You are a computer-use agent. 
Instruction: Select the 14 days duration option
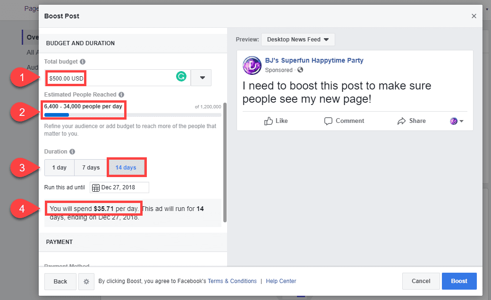pos(127,167)
